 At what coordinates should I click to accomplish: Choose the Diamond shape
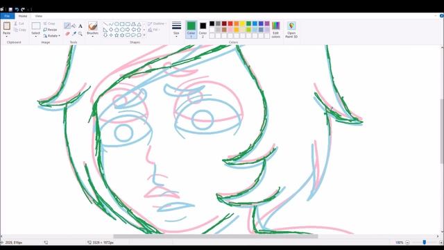pos(111,29)
